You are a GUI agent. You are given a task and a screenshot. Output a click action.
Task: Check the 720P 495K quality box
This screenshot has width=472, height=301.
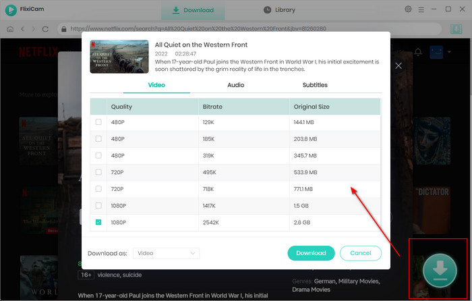click(x=98, y=171)
